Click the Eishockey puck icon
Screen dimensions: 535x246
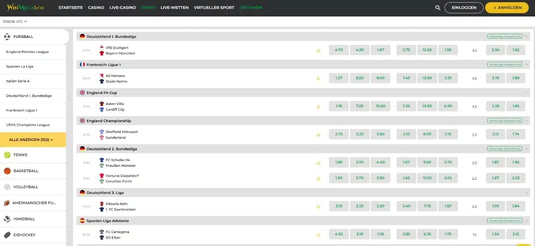tap(7, 235)
